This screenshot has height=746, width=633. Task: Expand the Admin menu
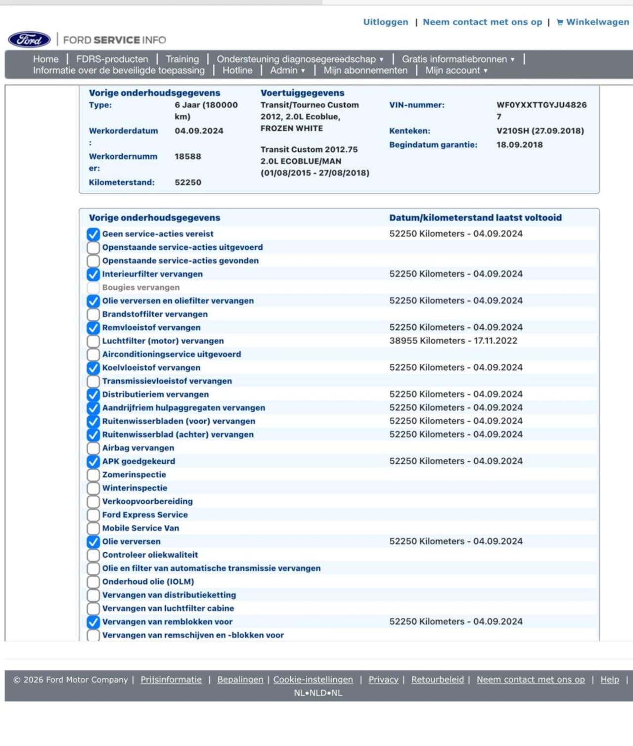(287, 71)
